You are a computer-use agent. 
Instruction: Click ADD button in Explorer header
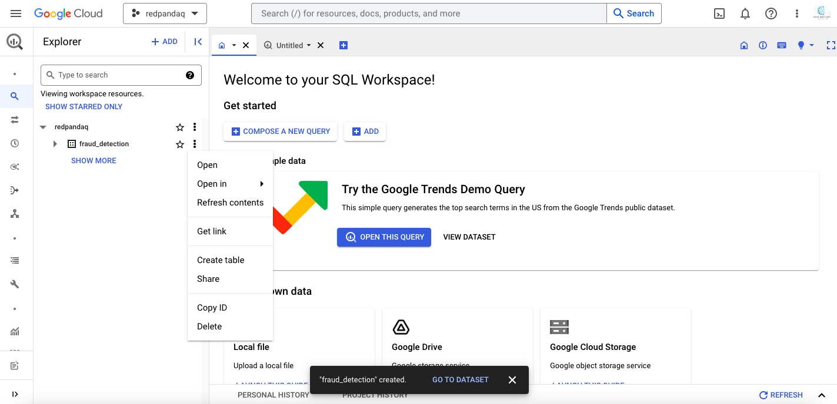pos(164,42)
